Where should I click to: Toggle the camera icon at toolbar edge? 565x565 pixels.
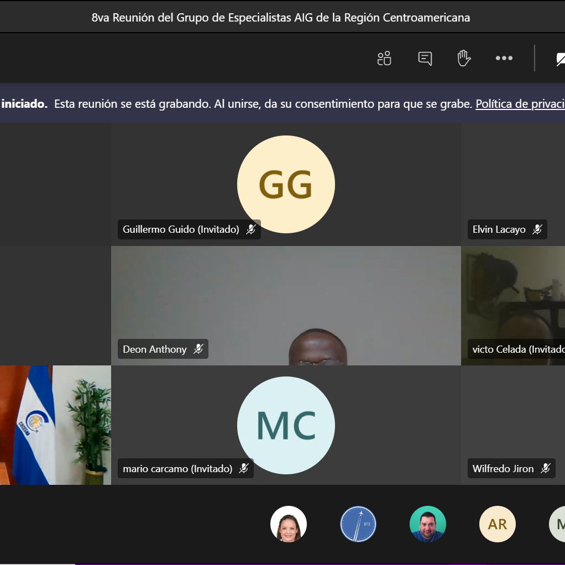tap(559, 59)
